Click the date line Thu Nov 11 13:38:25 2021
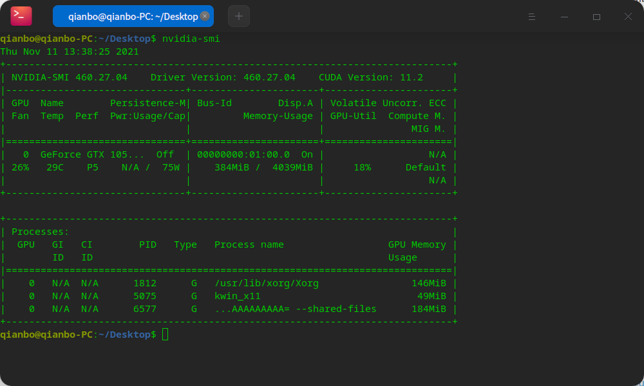 point(70,51)
